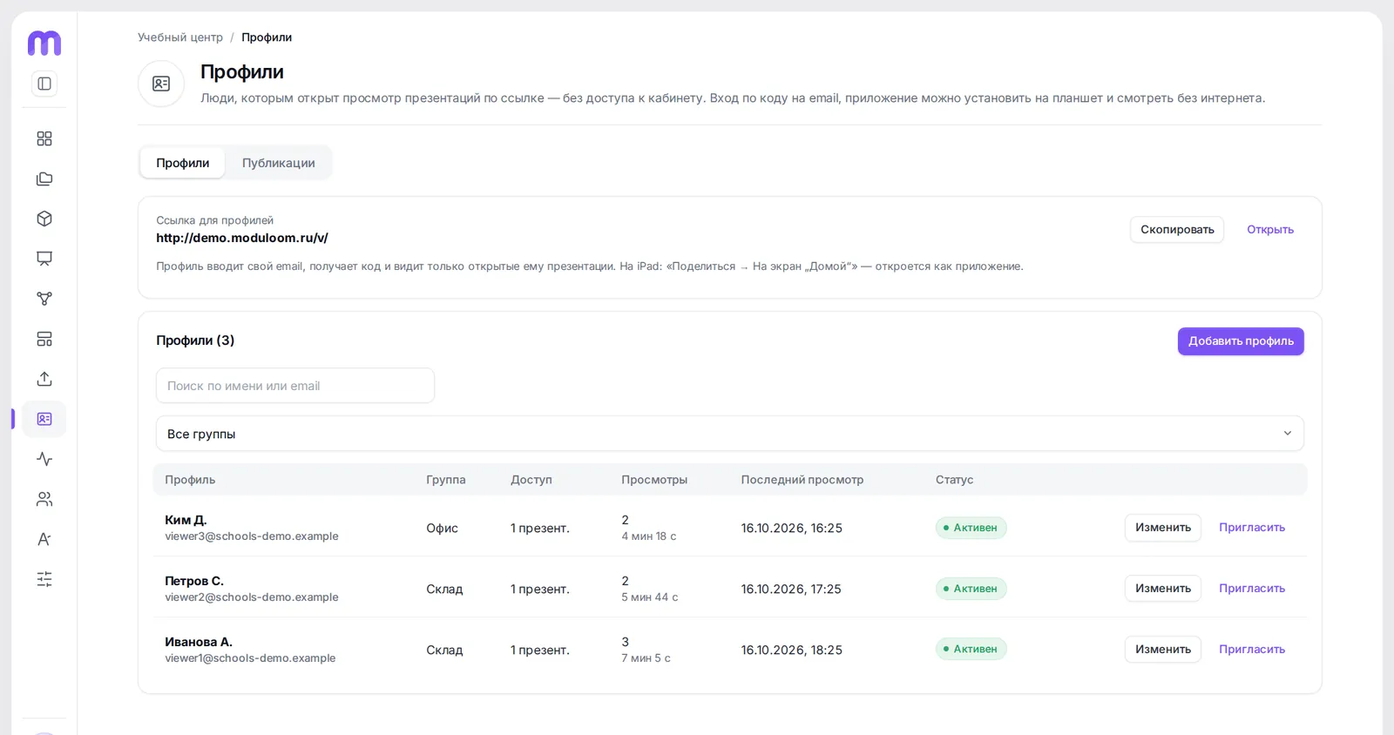Select the 3D cube icon in sidebar

44,219
